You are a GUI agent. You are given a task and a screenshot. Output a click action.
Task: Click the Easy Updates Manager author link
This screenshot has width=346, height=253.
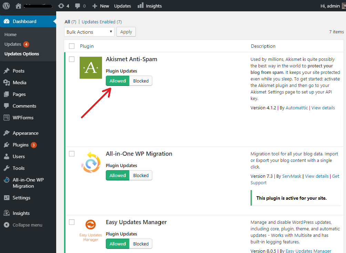[308, 251]
